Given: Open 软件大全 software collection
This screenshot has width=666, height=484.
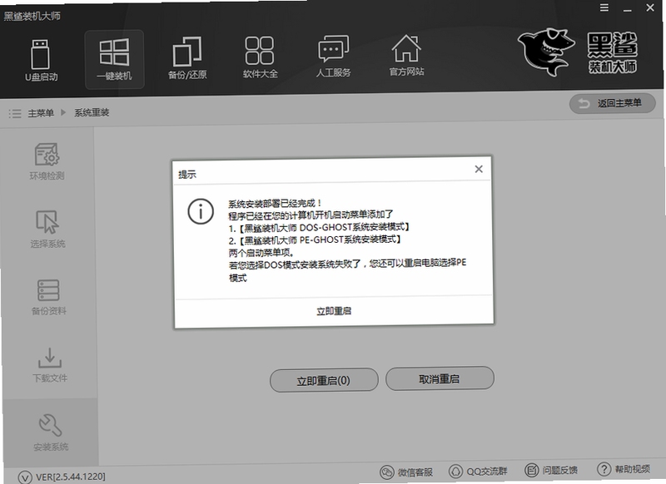Looking at the screenshot, I should (x=260, y=57).
